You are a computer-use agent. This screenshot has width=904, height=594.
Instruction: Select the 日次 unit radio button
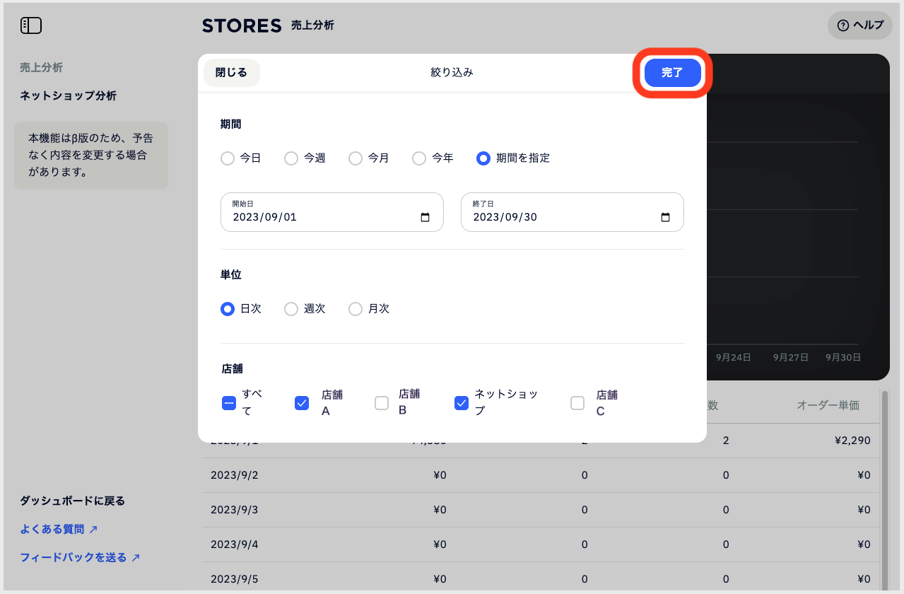click(228, 309)
